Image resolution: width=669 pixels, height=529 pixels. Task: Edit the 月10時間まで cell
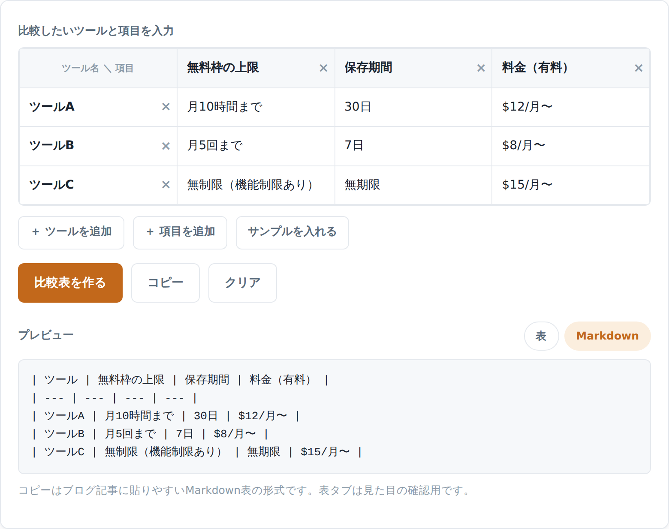pos(256,107)
